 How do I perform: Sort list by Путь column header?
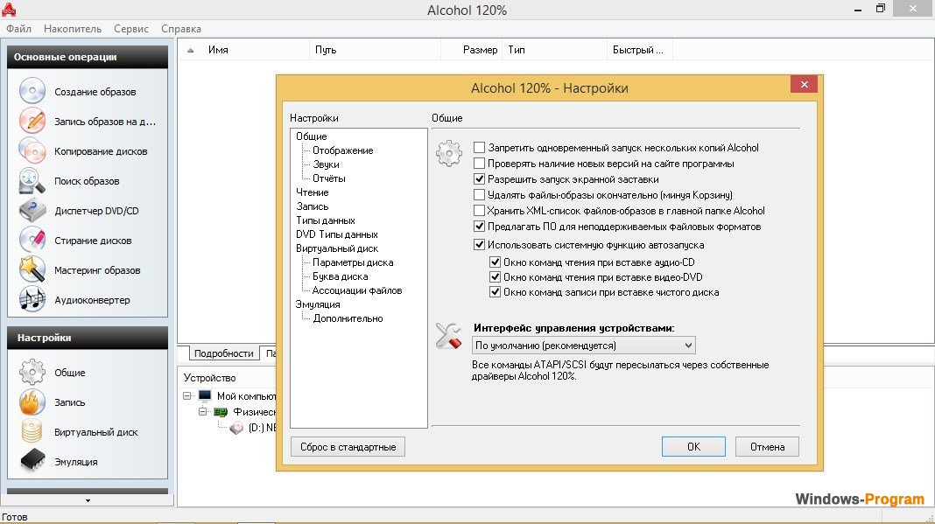[x=375, y=50]
